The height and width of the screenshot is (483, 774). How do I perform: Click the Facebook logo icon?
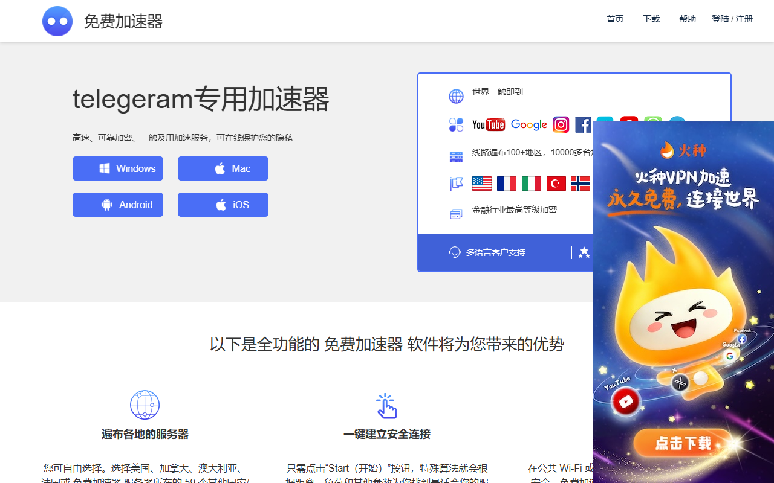point(583,124)
